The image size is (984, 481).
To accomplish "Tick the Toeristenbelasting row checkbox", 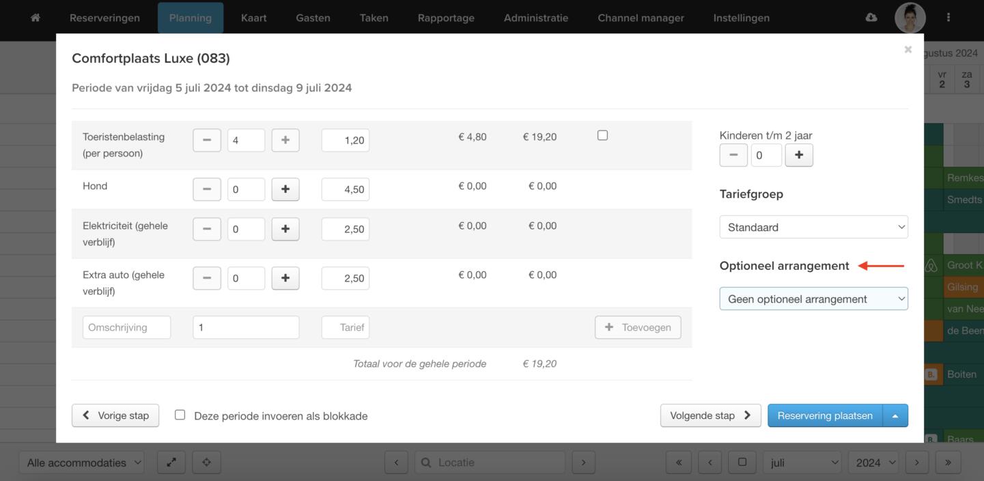I will tap(602, 135).
